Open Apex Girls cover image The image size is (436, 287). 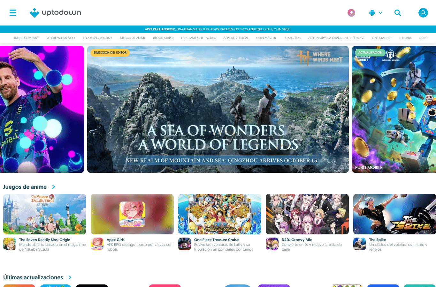coord(132,214)
